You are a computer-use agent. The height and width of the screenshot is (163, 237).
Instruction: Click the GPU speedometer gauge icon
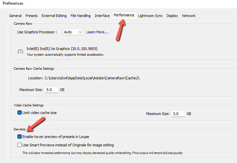tap(20, 52)
